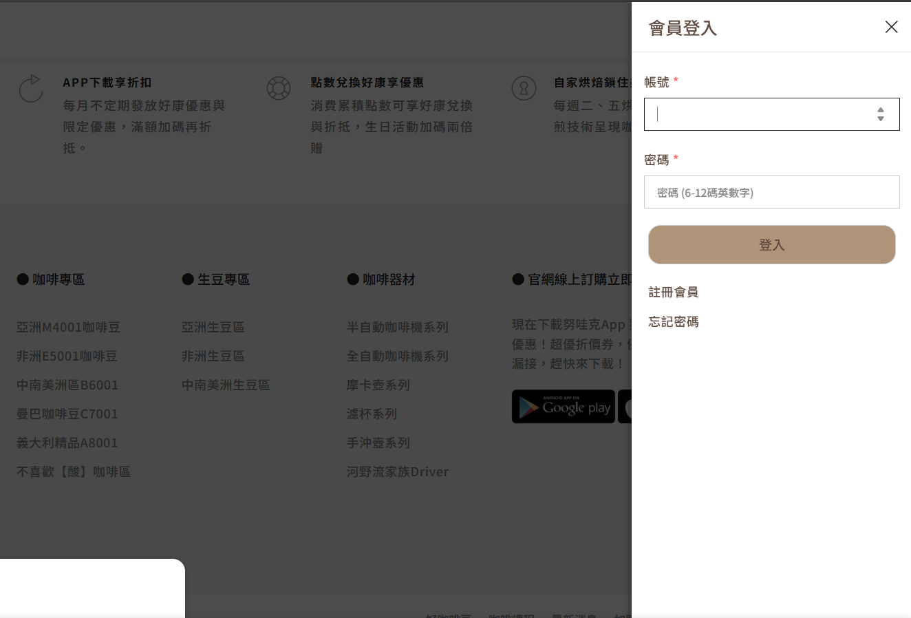Open the 註冊會員 register link

pyautogui.click(x=673, y=292)
